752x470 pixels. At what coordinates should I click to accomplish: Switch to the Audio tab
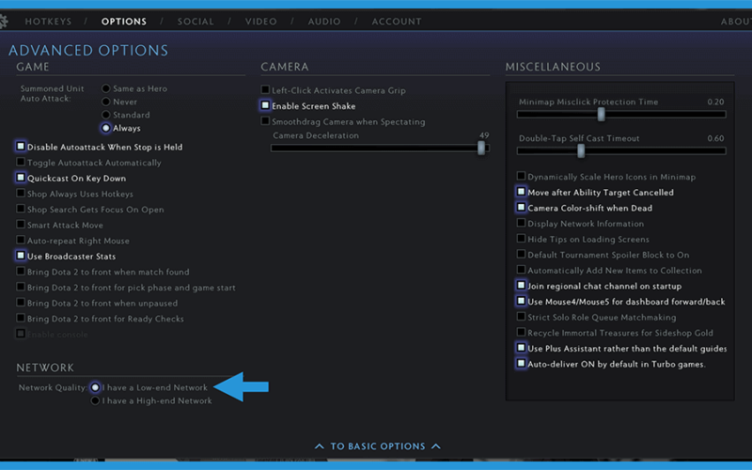(x=324, y=22)
